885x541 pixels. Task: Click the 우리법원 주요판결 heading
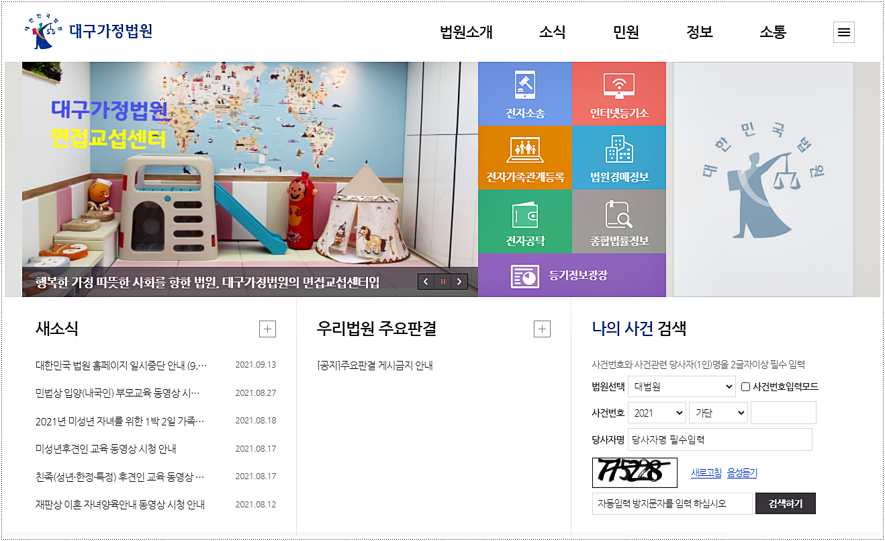(377, 329)
